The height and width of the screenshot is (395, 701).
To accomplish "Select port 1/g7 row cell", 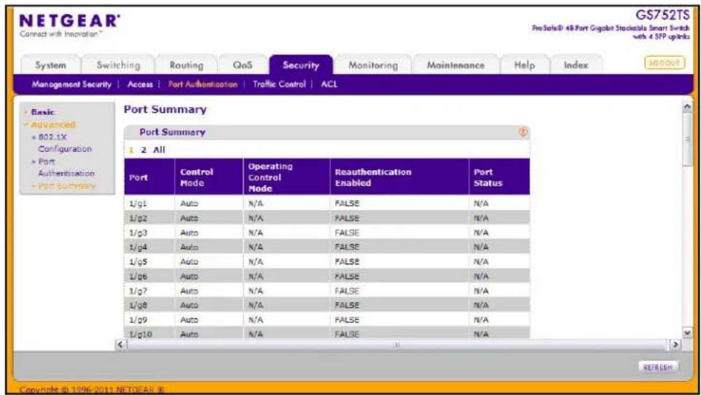I will [149, 290].
